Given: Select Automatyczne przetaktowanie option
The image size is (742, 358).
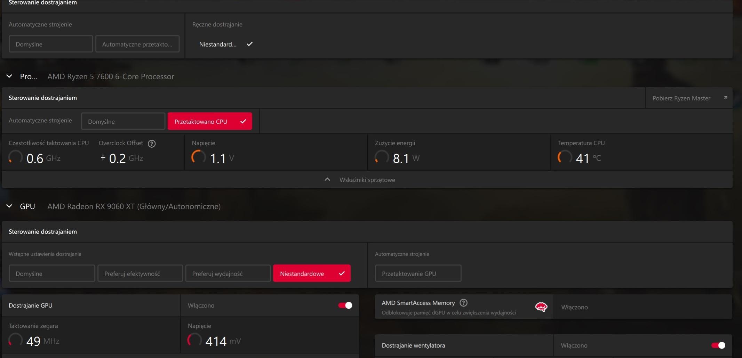Looking at the screenshot, I should pyautogui.click(x=137, y=44).
